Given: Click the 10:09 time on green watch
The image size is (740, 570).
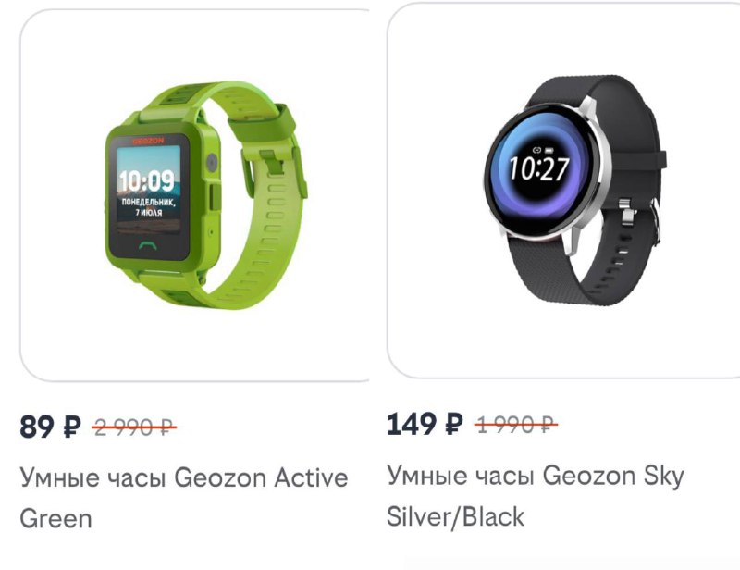Looking at the screenshot, I should tap(147, 181).
